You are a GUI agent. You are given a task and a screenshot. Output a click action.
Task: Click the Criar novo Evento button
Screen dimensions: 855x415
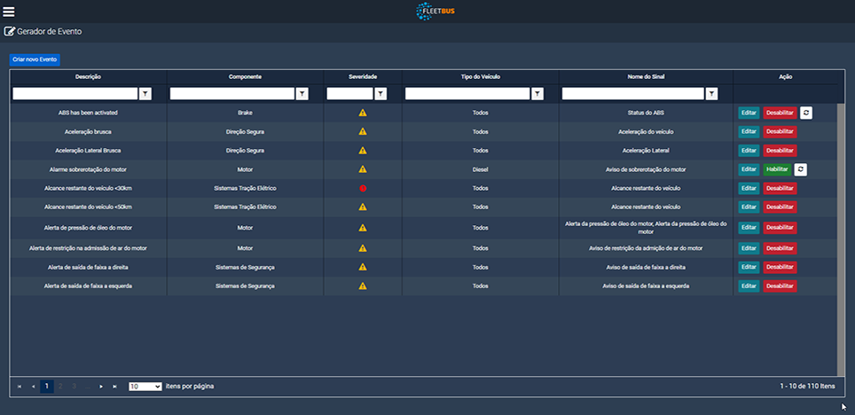point(35,59)
